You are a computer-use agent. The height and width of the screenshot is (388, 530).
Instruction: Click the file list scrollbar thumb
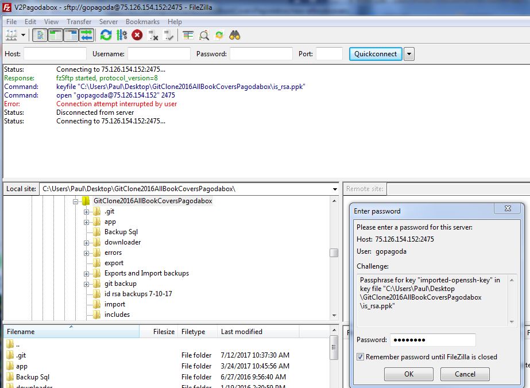334,347
